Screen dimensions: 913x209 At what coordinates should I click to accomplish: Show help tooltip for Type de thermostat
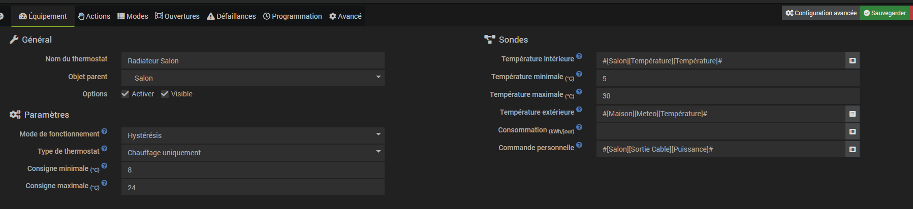[104, 149]
